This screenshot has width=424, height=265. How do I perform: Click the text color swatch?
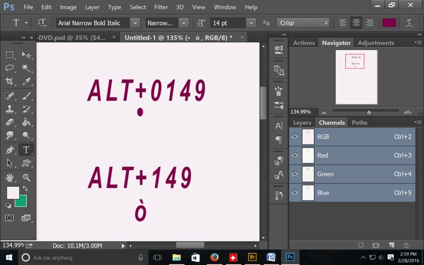pyautogui.click(x=389, y=23)
